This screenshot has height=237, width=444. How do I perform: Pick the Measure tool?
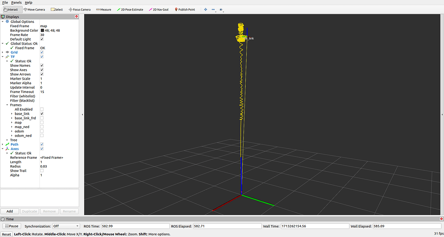pos(104,10)
